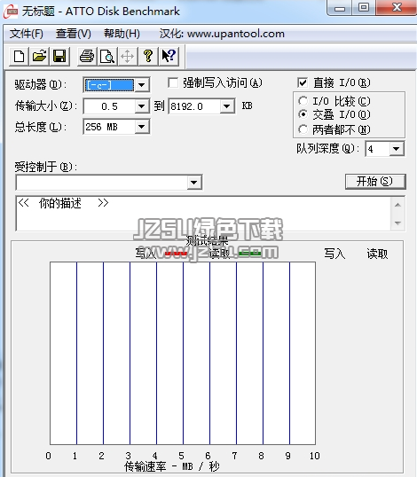Start the benchmark with 开始(S)
Image resolution: width=417 pixels, height=477 pixels.
point(375,182)
